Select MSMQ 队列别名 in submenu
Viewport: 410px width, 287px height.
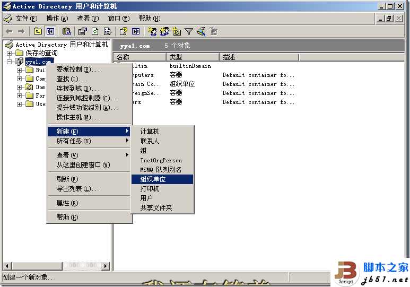pyautogui.click(x=162, y=170)
